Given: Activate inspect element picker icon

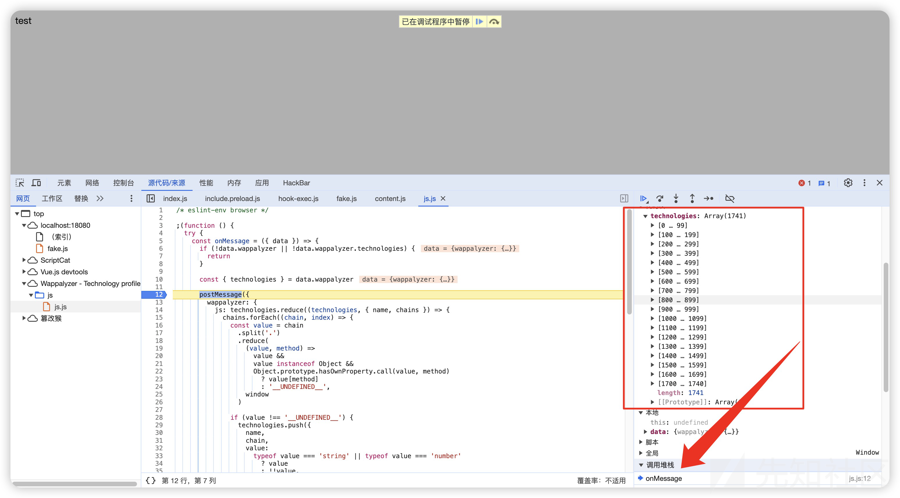Looking at the screenshot, I should click(x=20, y=183).
